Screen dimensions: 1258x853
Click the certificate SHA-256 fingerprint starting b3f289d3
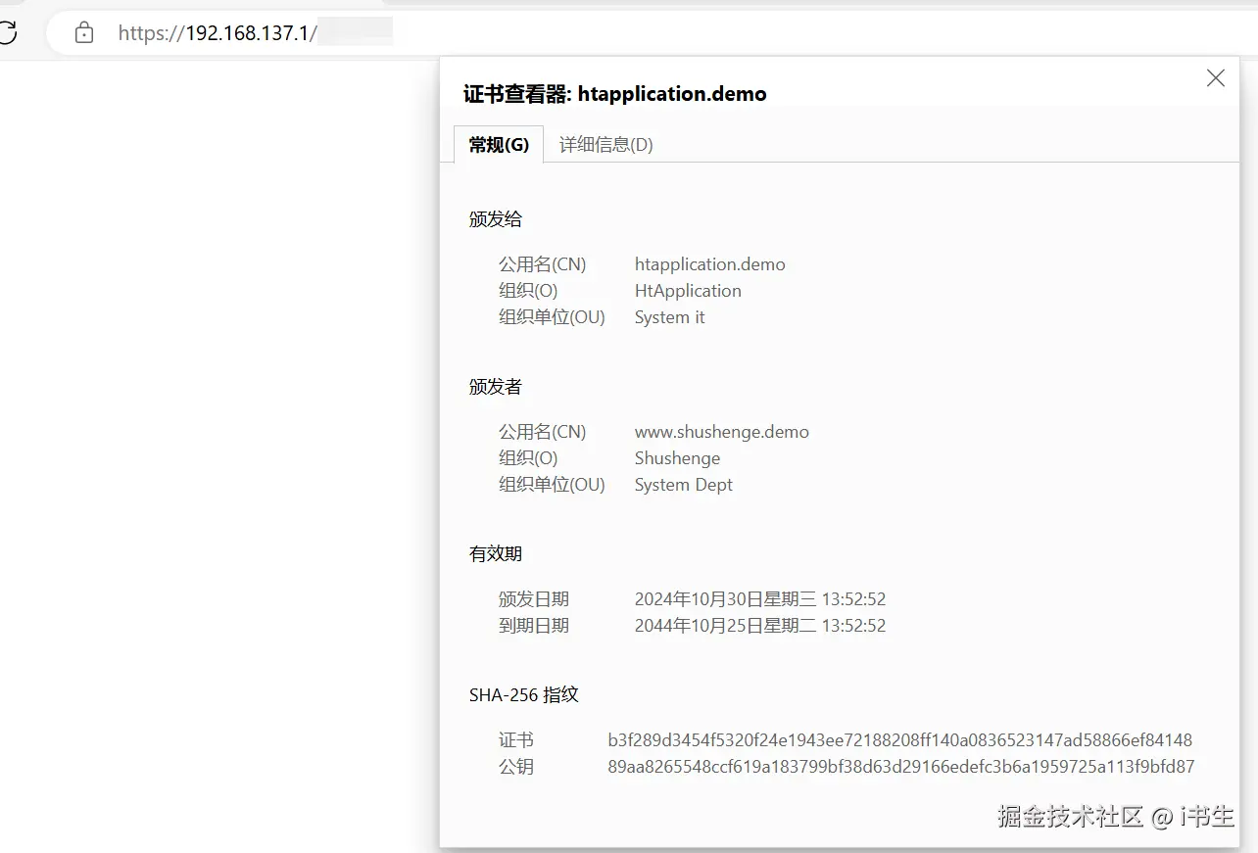900,740
